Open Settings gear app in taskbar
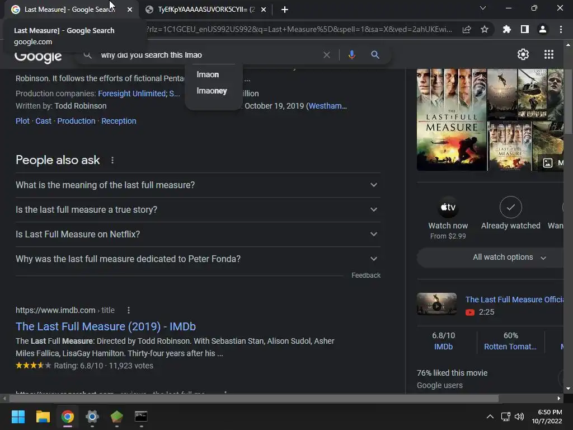 click(92, 417)
